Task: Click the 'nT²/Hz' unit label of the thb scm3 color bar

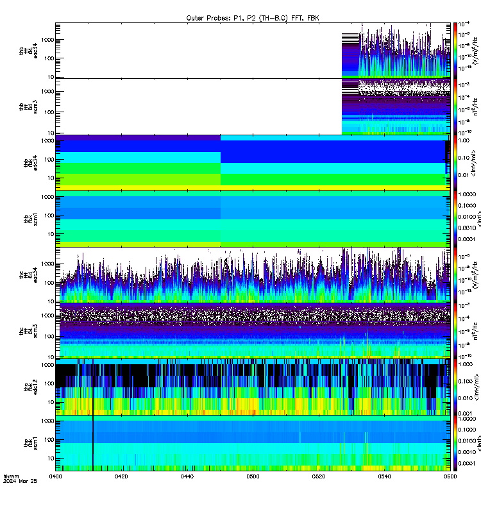Action: click(x=476, y=106)
